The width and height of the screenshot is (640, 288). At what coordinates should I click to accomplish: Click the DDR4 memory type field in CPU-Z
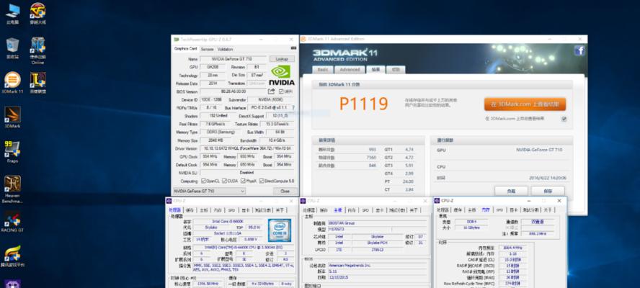(x=471, y=222)
